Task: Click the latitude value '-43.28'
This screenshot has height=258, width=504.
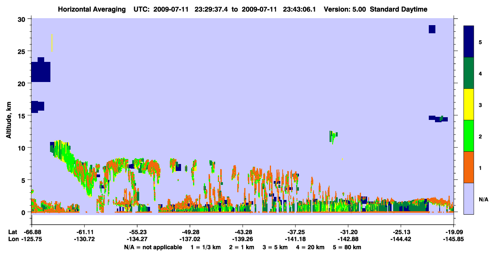Action: pyautogui.click(x=242, y=232)
